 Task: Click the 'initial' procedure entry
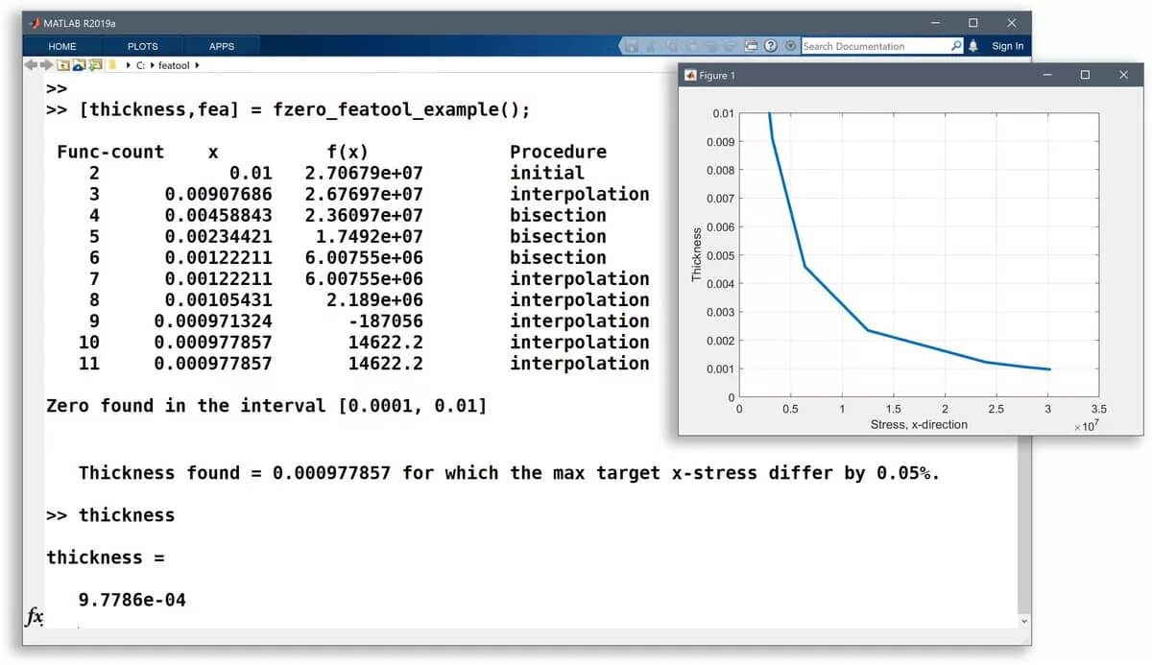tap(547, 173)
